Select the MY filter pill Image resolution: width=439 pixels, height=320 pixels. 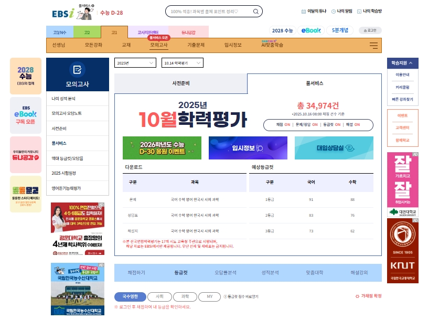(x=210, y=297)
